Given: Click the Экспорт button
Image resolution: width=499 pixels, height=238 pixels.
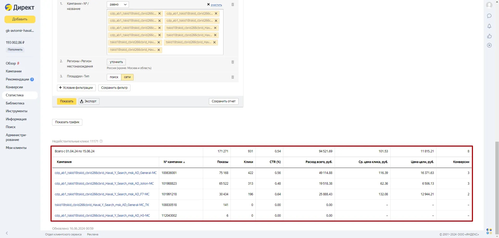Looking at the screenshot, I should 89,101.
